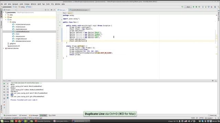Click the Run panel down arrow
Image resolution: width=220 pixels, height=123 pixels.
pos(8,86)
